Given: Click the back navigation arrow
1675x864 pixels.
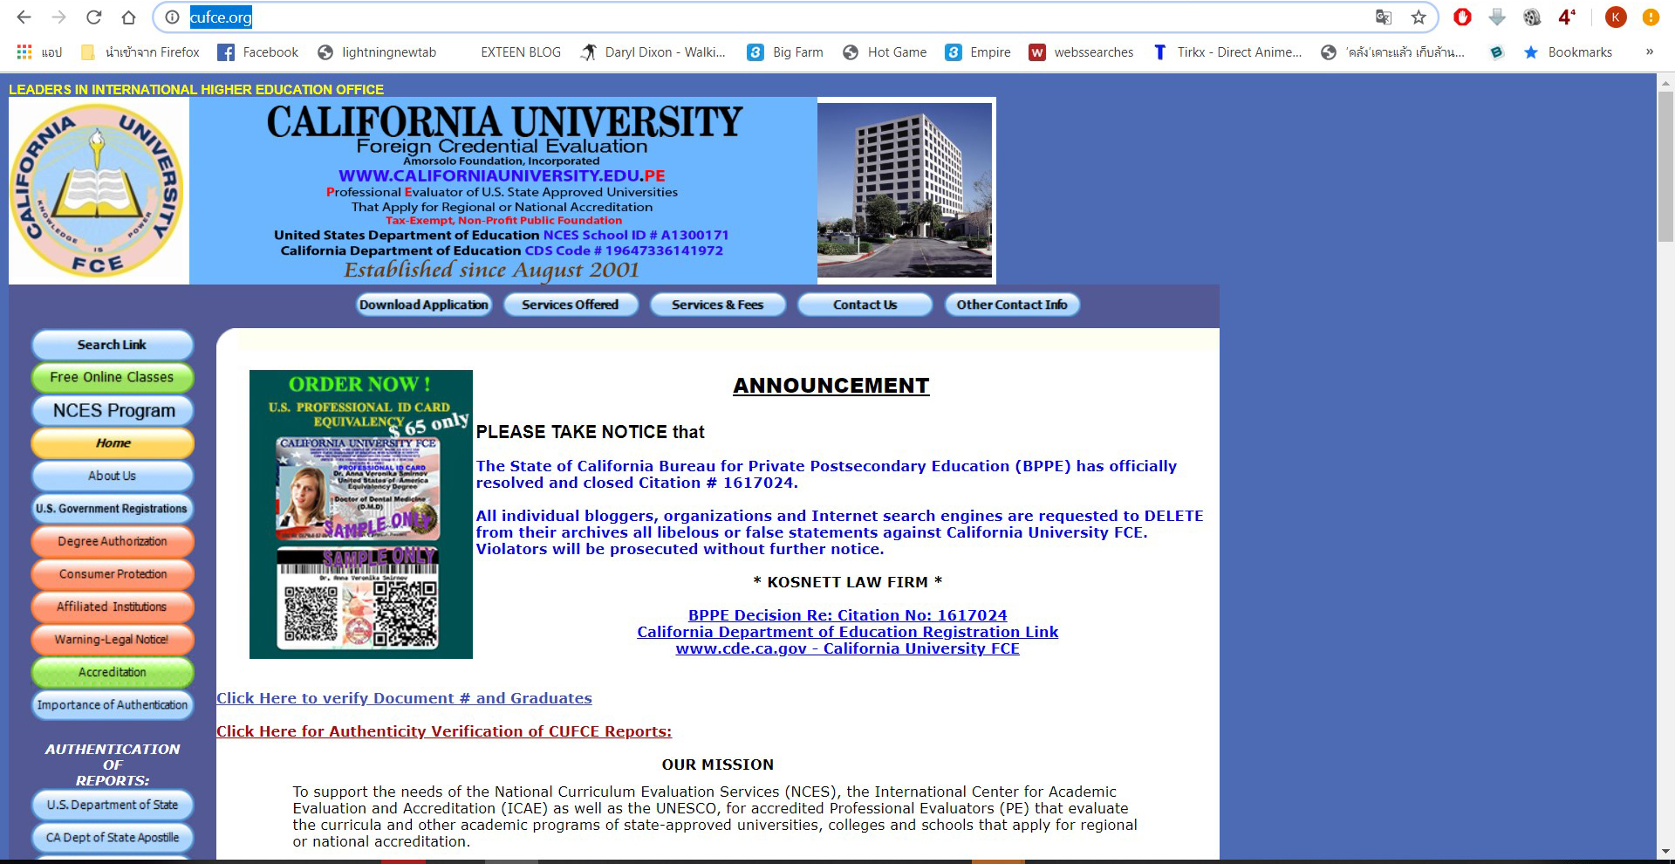Looking at the screenshot, I should click(24, 17).
